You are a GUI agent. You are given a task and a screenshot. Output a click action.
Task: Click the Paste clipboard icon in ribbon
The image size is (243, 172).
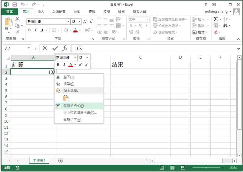coord(9,22)
